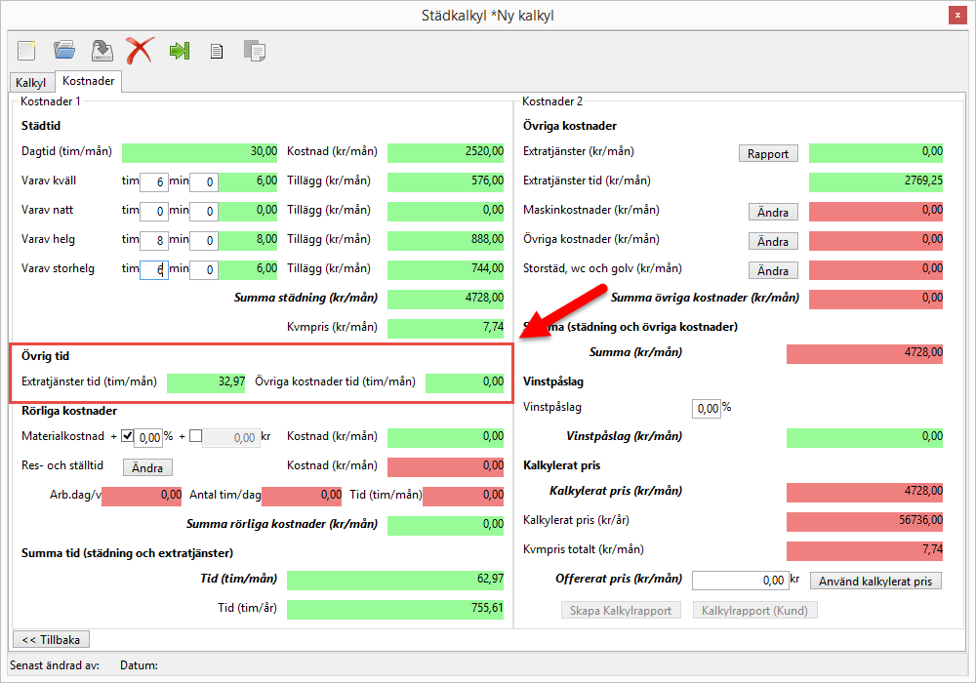The image size is (976, 683).
Task: Click the Vinstpåslag percent field
Action: 706,408
